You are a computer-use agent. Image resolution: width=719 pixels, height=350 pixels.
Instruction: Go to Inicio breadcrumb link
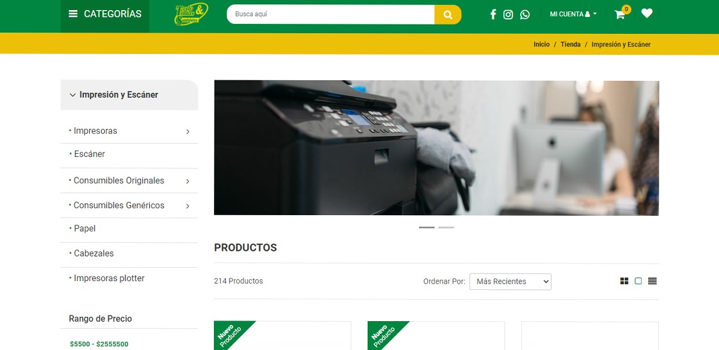pyautogui.click(x=541, y=45)
